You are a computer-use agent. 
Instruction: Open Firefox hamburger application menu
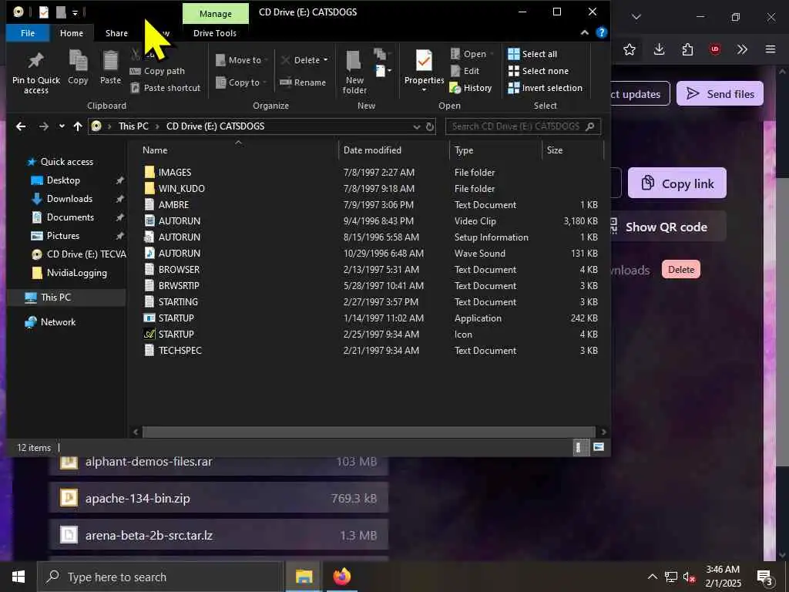point(771,49)
